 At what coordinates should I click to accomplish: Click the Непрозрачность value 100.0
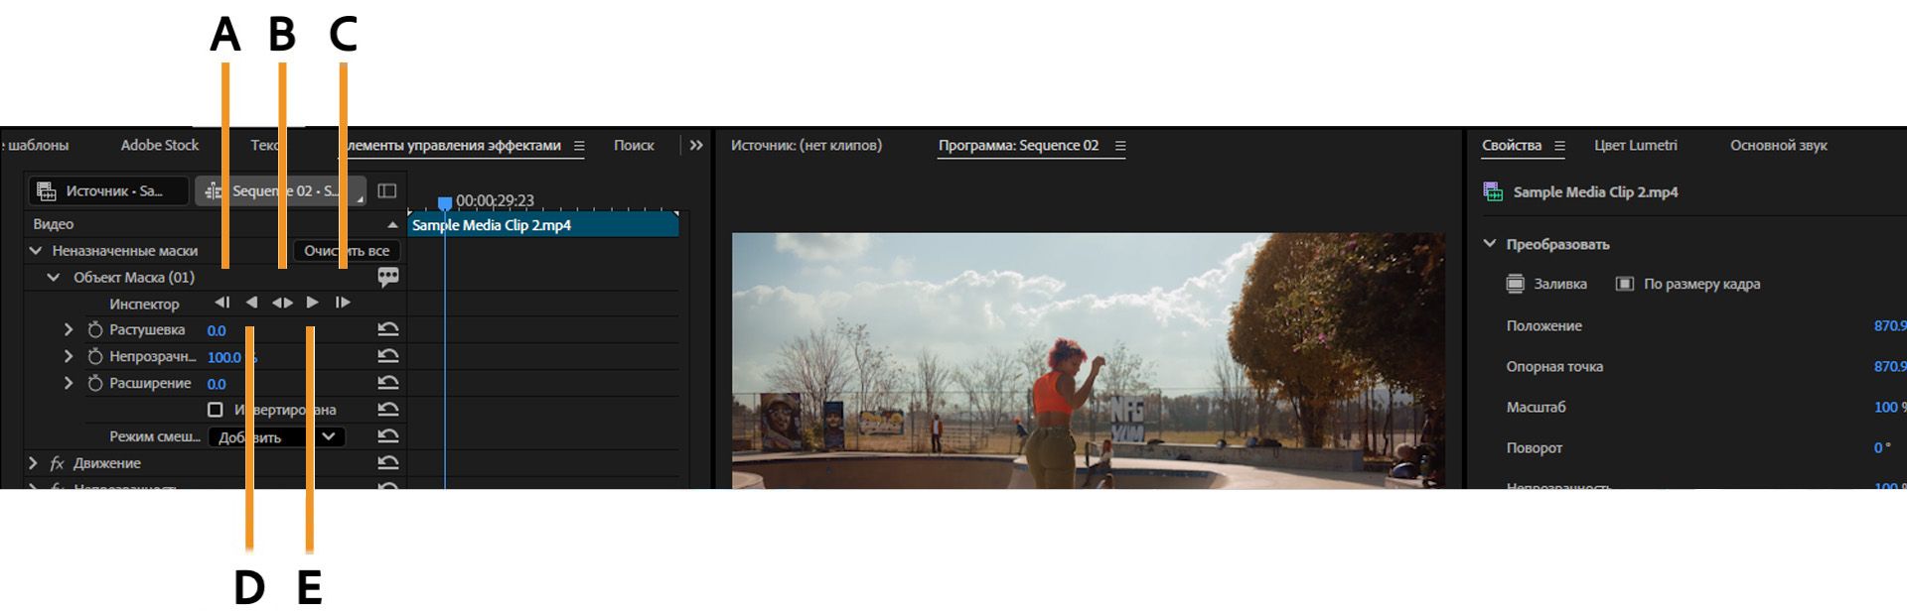(224, 357)
